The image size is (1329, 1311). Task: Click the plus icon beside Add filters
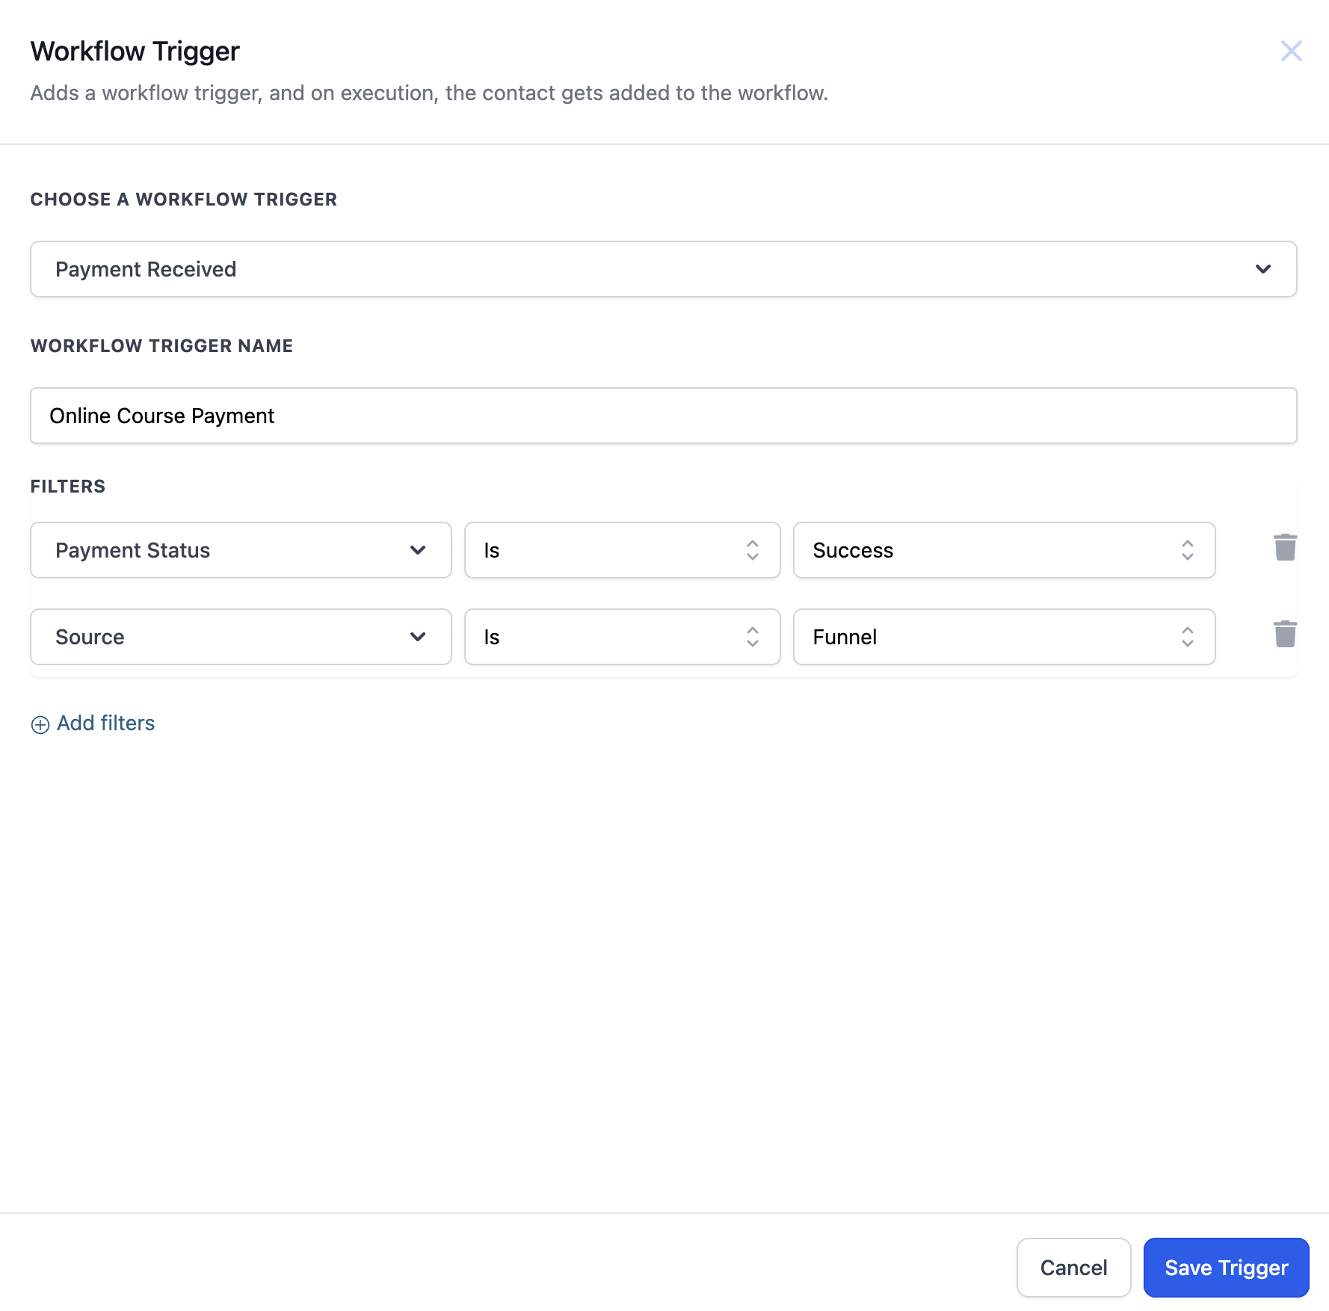click(x=40, y=724)
